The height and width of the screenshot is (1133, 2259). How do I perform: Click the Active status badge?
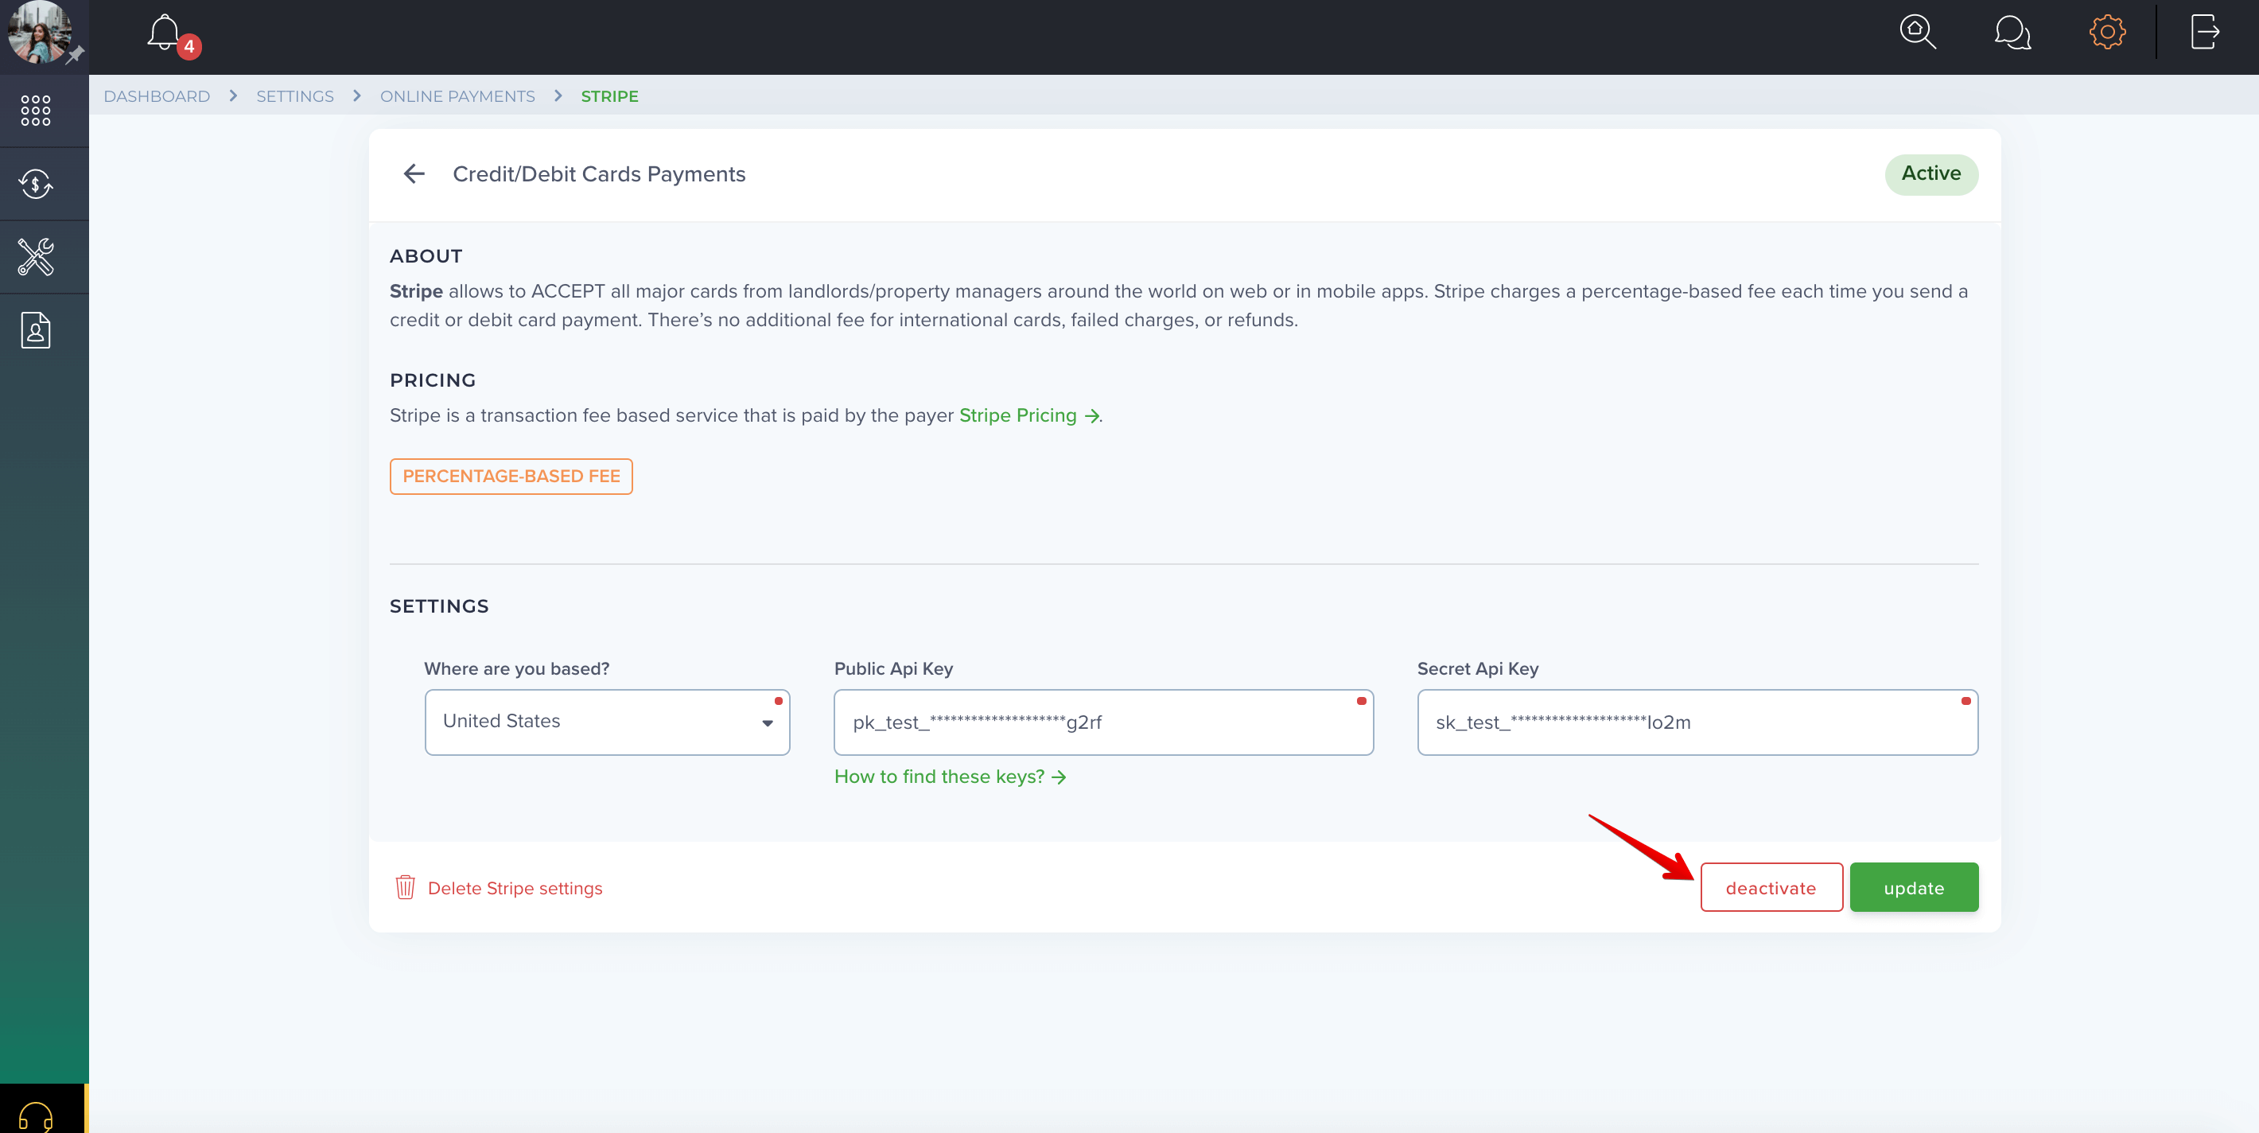(x=1931, y=173)
